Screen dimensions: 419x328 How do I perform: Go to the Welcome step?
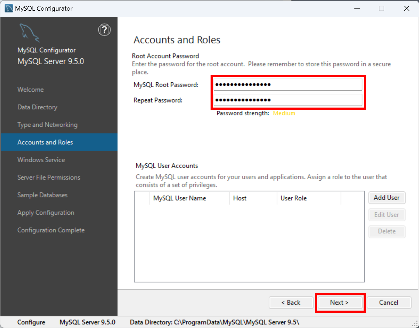(x=31, y=89)
